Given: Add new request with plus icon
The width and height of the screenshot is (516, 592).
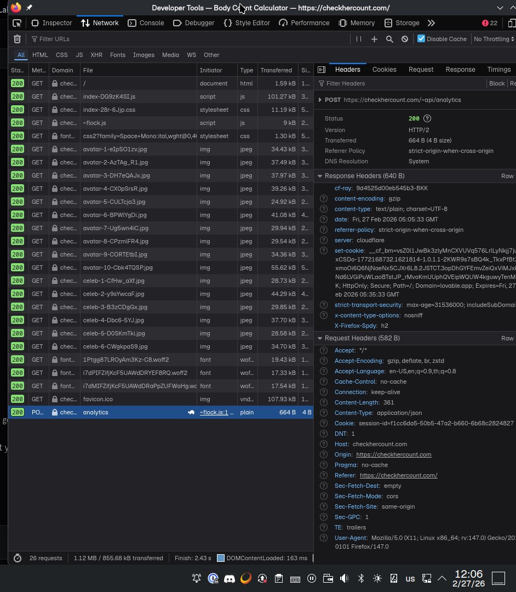Looking at the screenshot, I should coord(374,39).
